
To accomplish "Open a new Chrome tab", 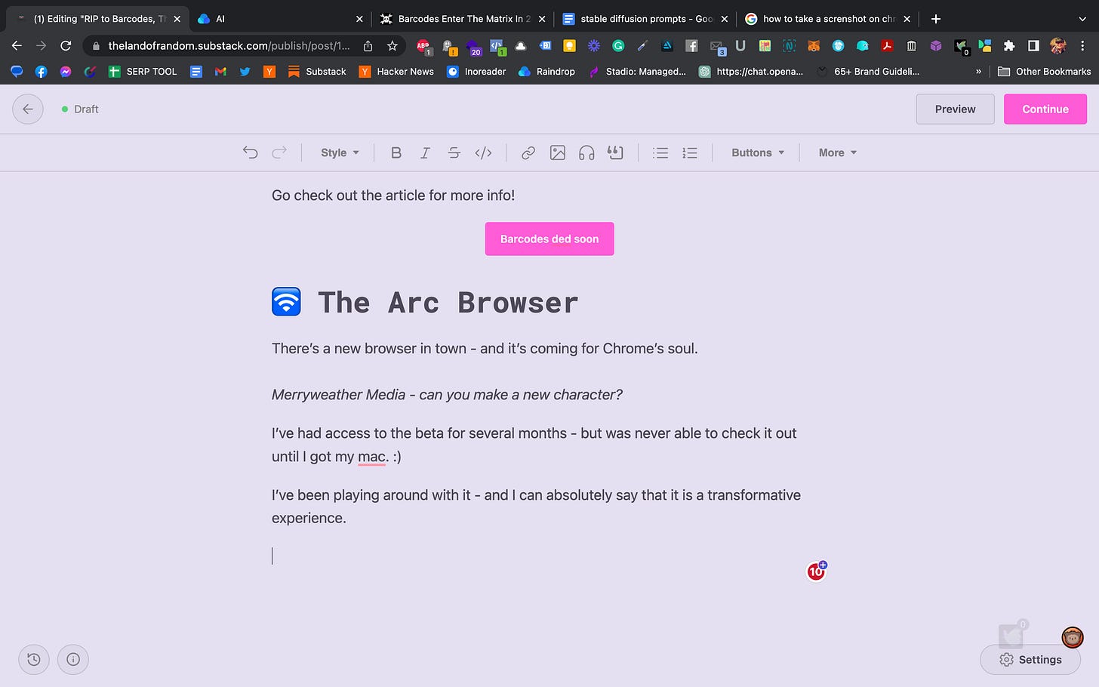I will click(x=936, y=19).
